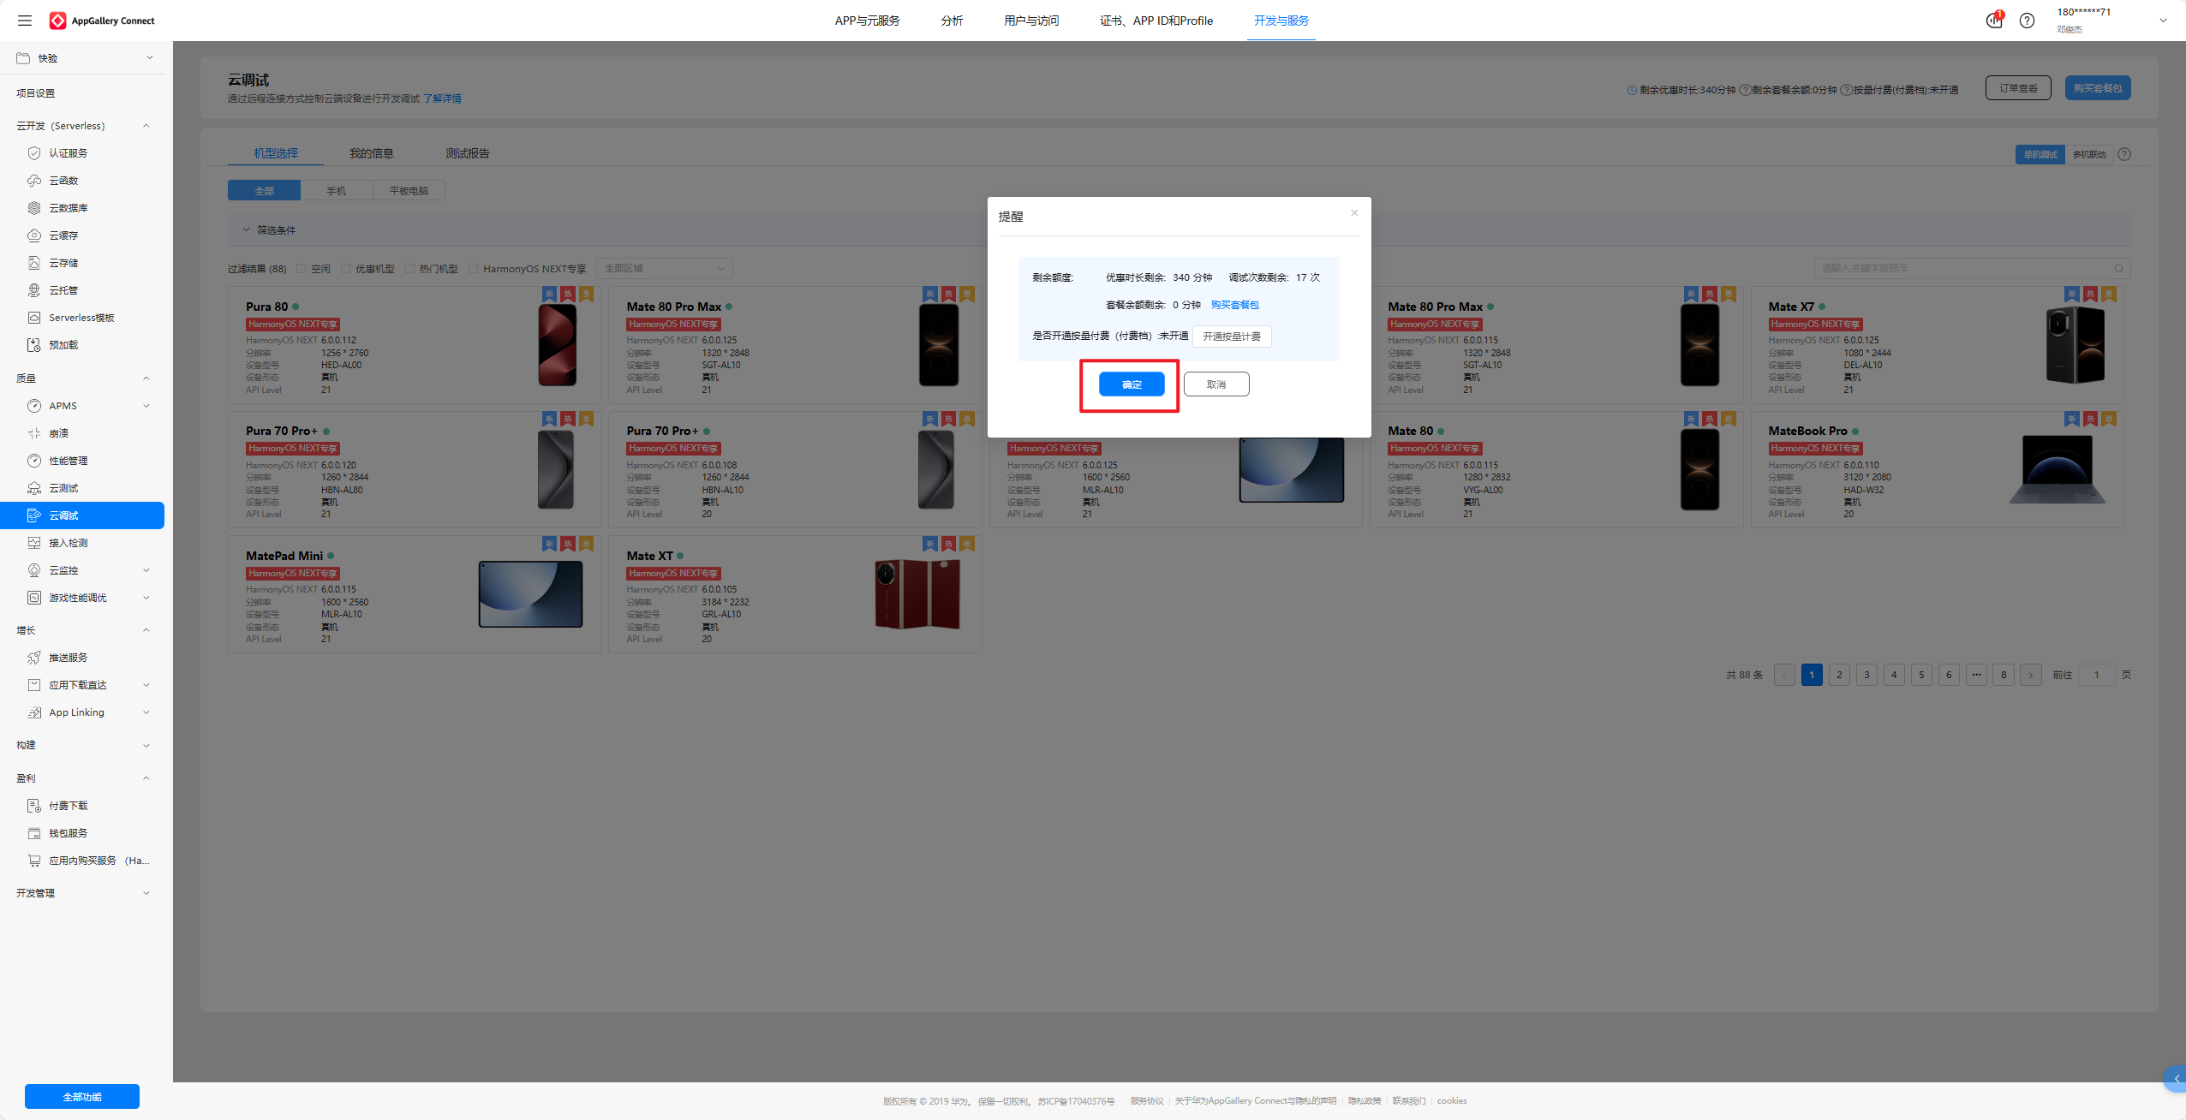Close the 提醒 dialog with X icon
The width and height of the screenshot is (2186, 1120).
coord(1354,213)
